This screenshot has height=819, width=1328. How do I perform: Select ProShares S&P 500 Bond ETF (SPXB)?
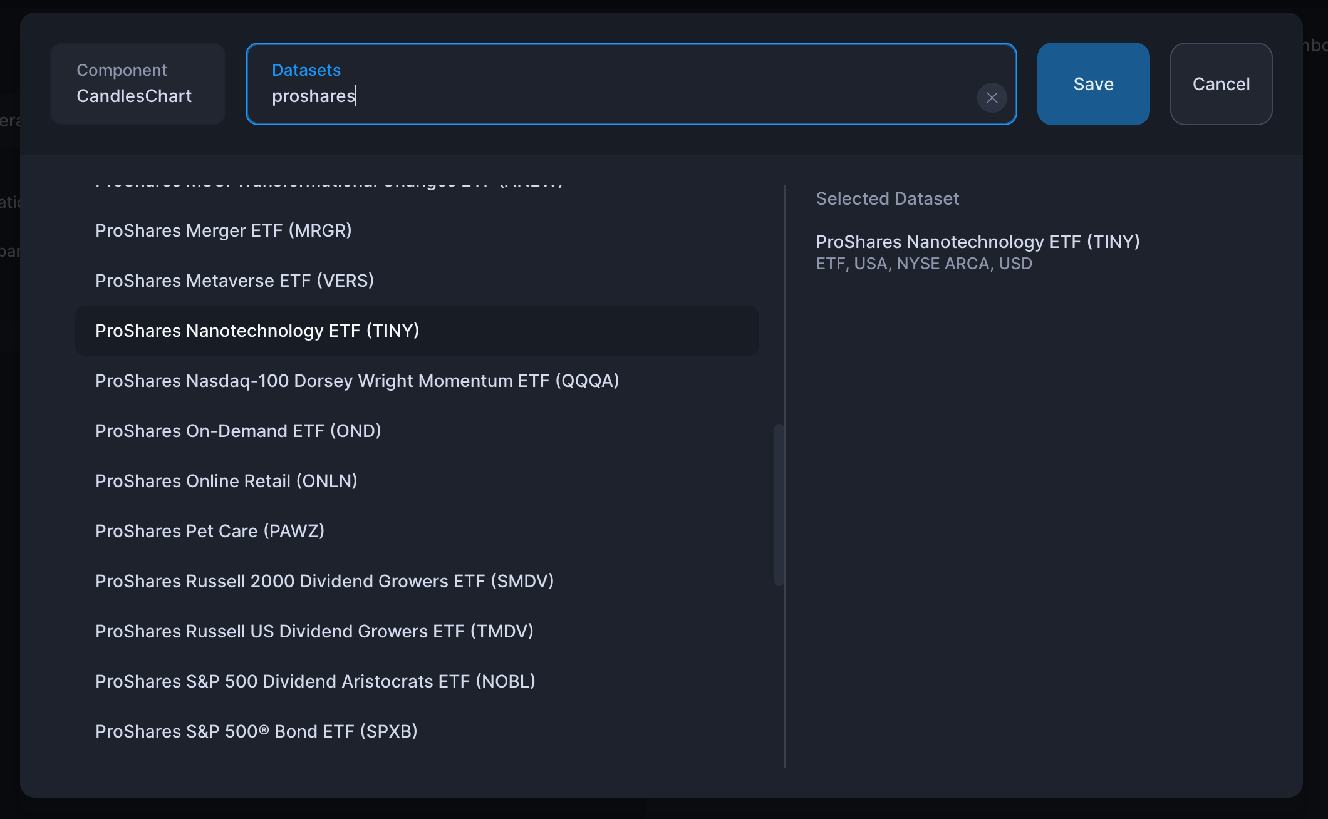(x=417, y=731)
